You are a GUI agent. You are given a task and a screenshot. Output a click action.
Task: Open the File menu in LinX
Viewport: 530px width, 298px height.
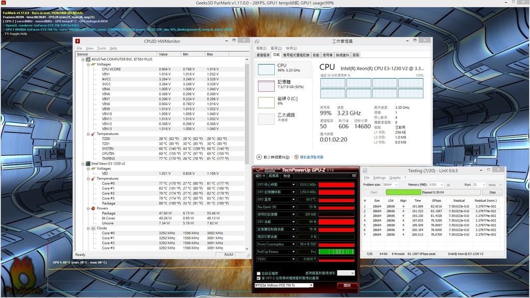(366, 178)
